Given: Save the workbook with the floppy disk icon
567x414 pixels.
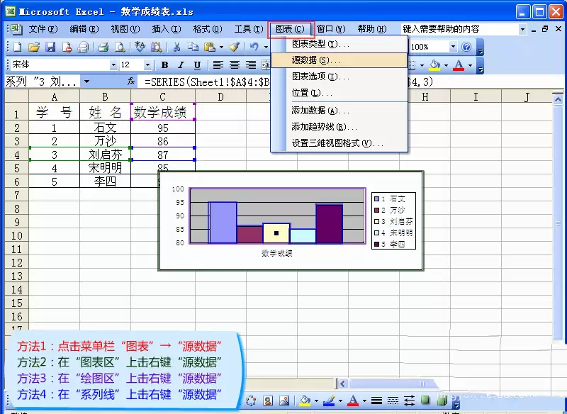Looking at the screenshot, I should 50,47.
